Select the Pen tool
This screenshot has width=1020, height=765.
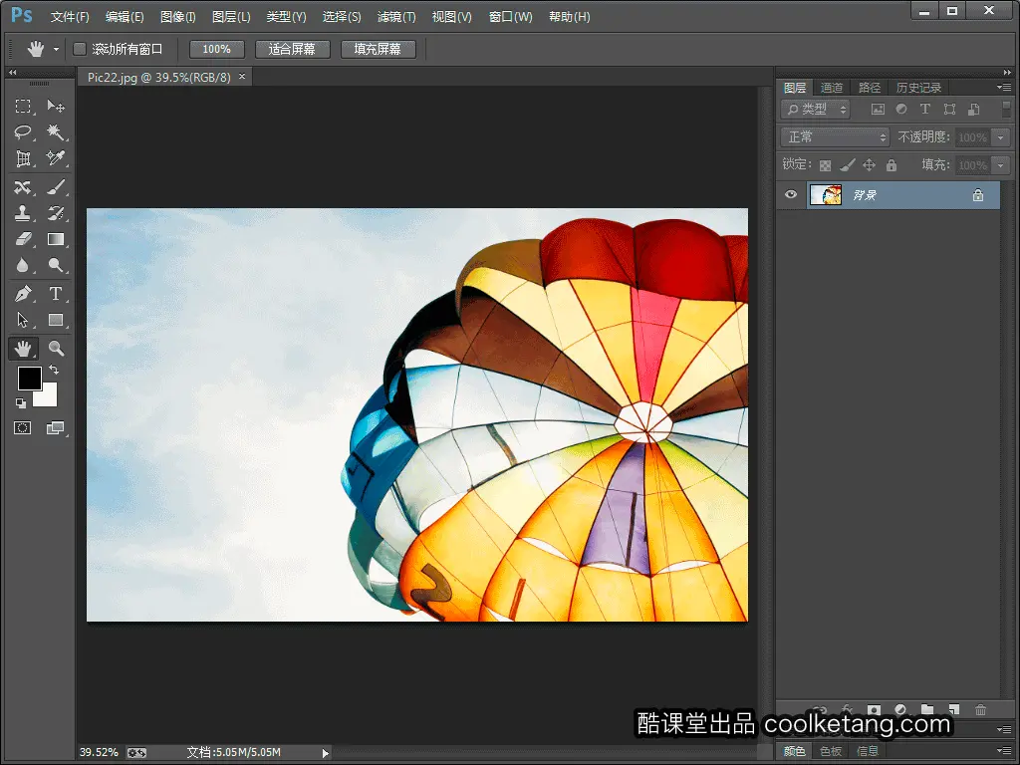[24, 294]
